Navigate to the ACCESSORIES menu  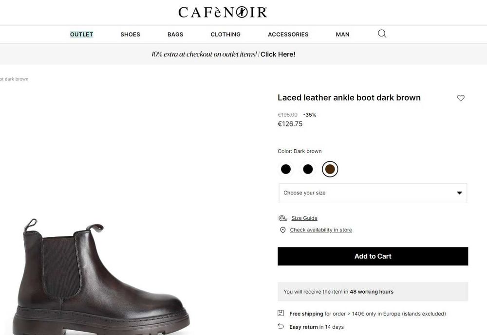click(x=288, y=35)
